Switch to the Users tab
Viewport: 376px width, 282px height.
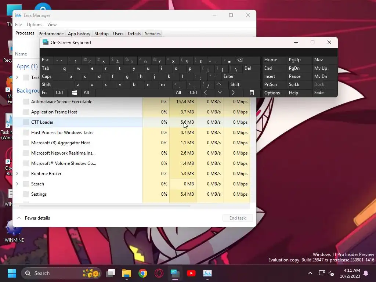pos(118,33)
